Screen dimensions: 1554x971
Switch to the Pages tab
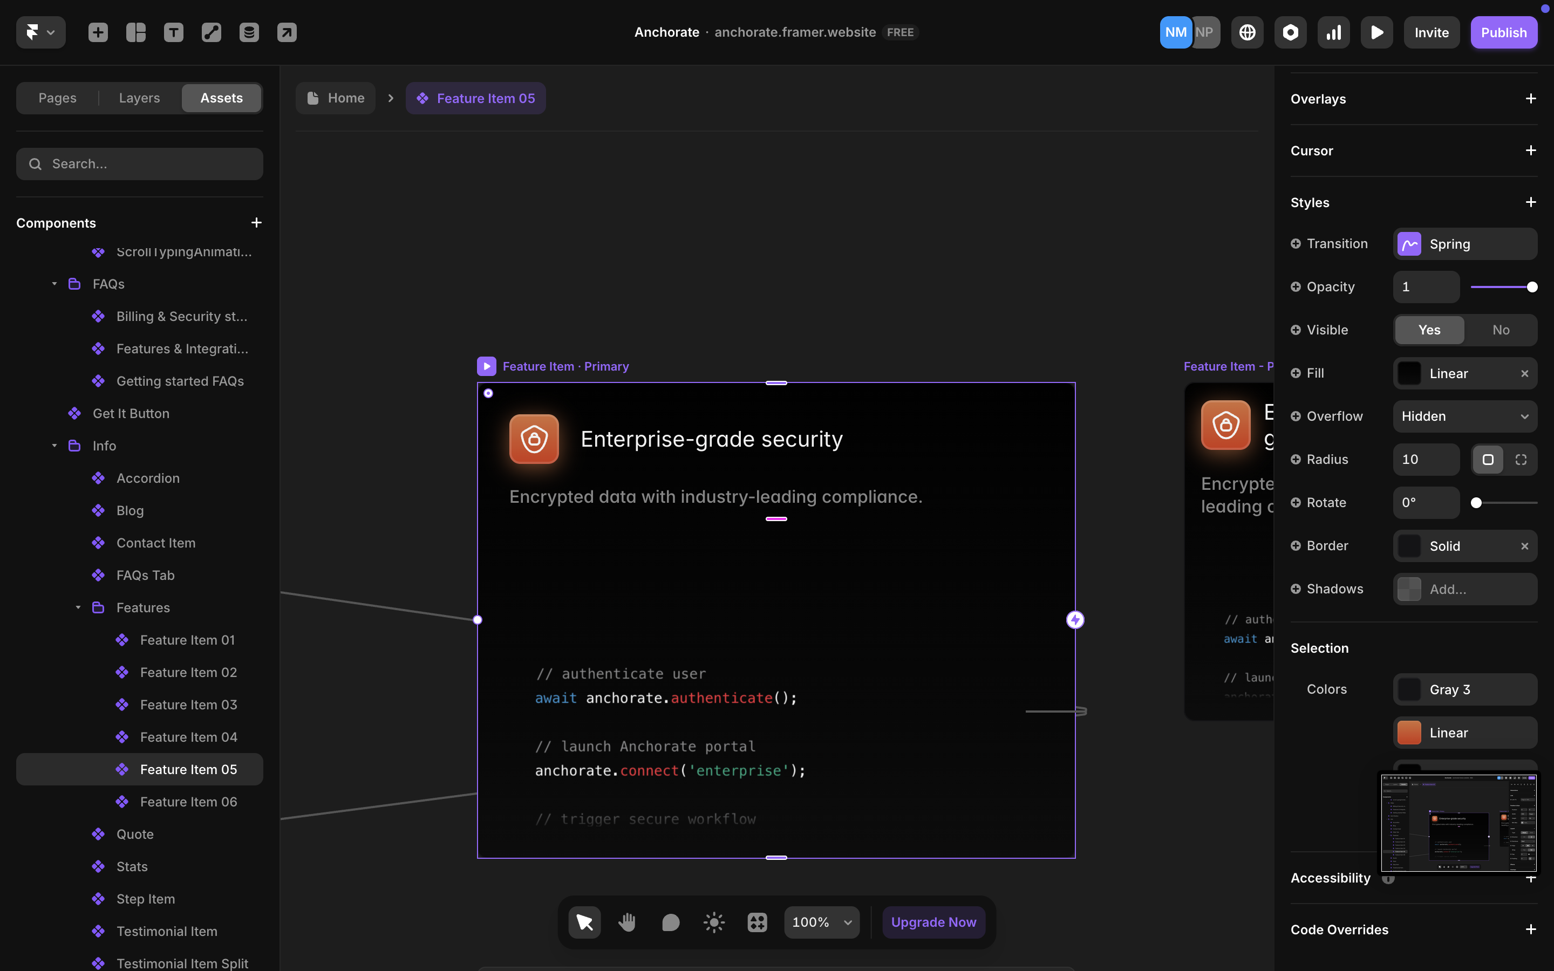[57, 98]
